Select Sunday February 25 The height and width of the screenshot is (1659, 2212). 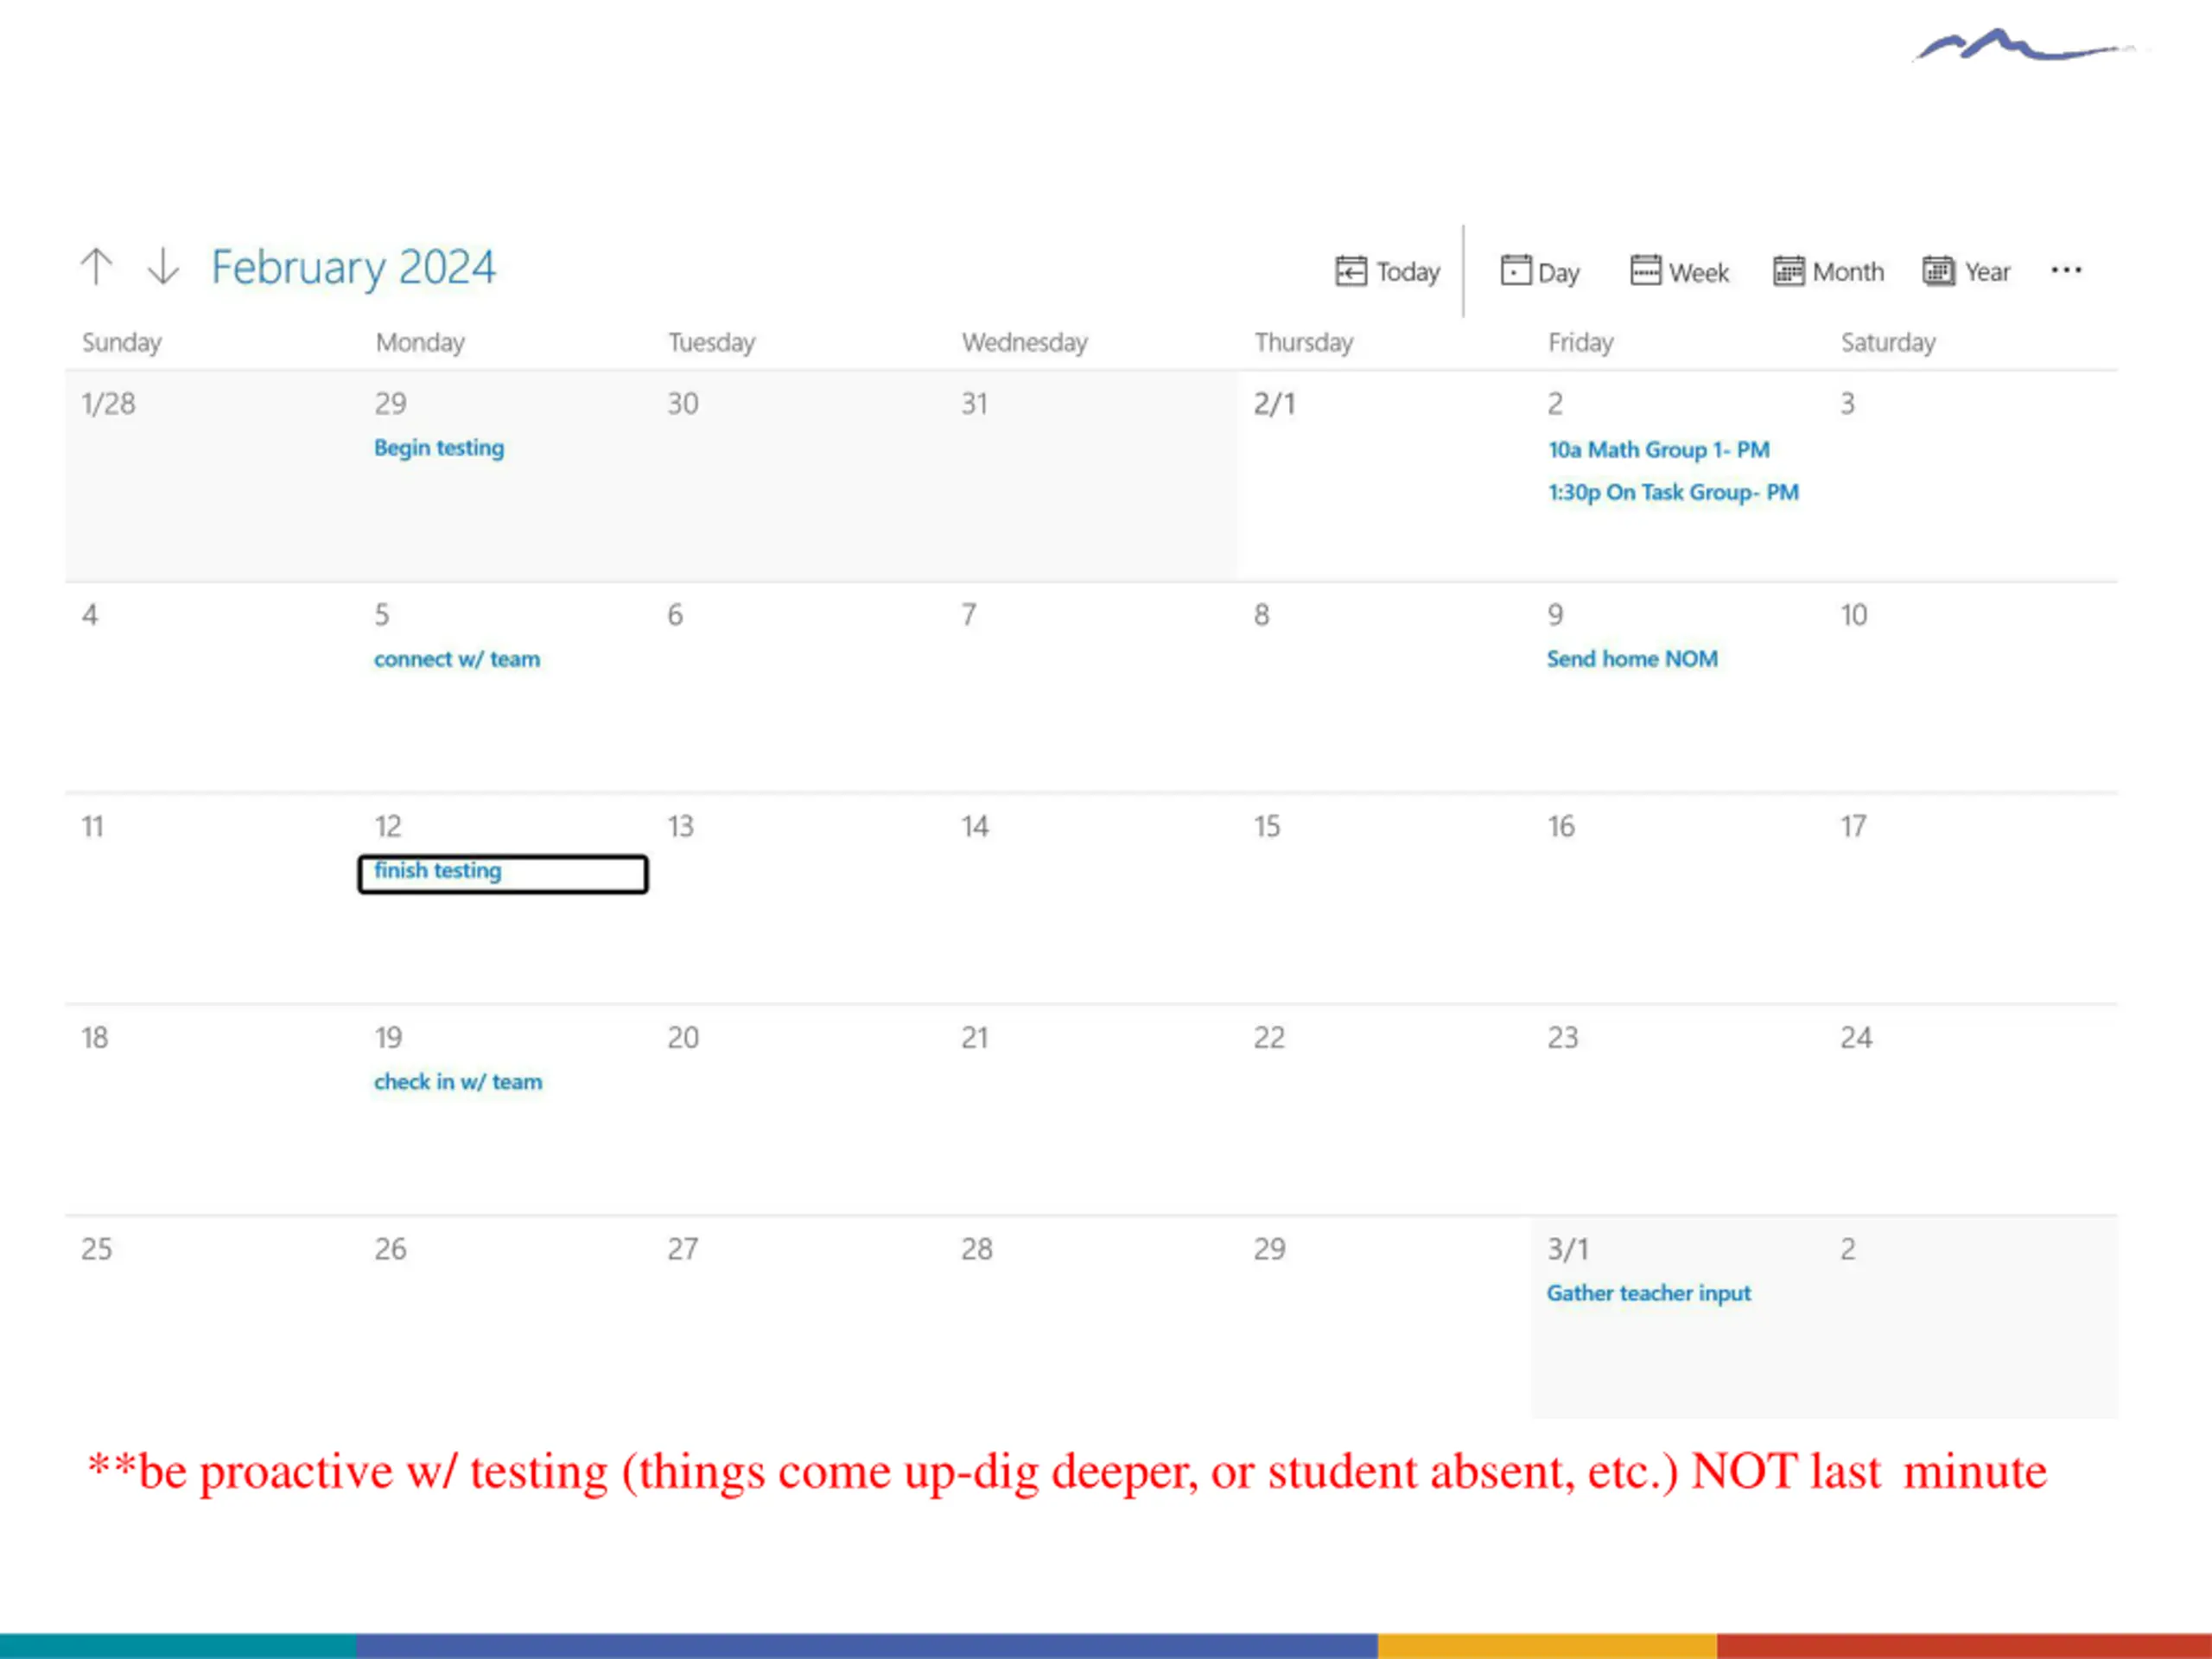click(97, 1249)
